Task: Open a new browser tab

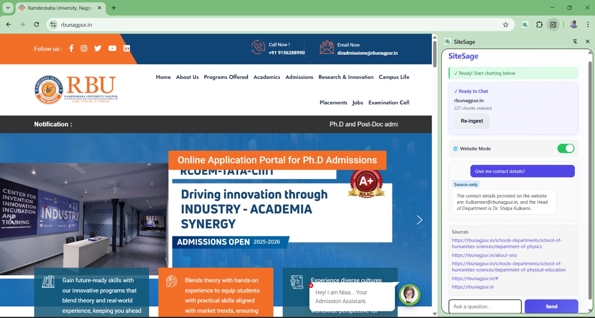Action: click(114, 8)
